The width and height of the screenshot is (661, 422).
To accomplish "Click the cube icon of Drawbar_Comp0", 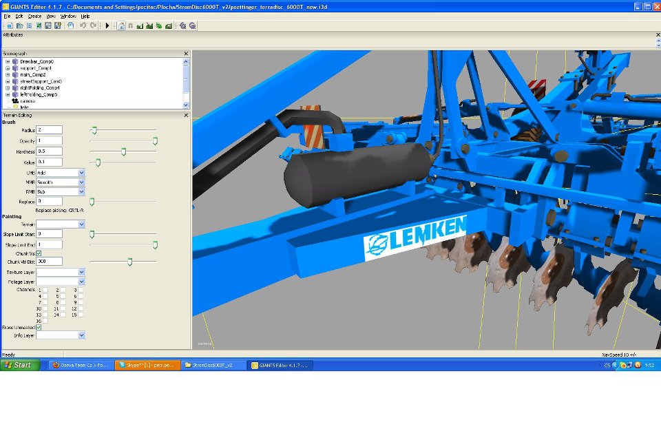I will pyautogui.click(x=16, y=61).
